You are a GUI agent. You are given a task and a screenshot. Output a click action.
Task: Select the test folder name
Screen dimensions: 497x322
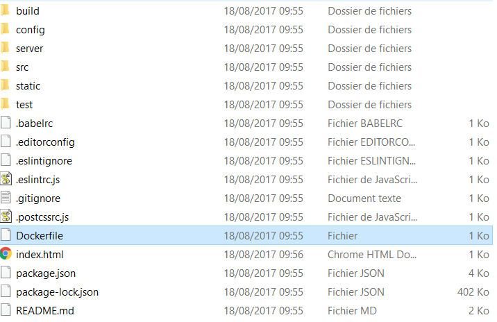click(x=24, y=105)
